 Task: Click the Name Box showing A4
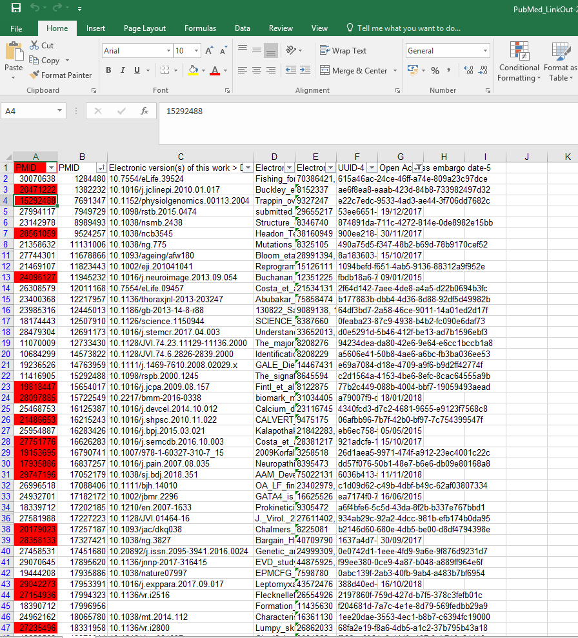[x=39, y=111]
